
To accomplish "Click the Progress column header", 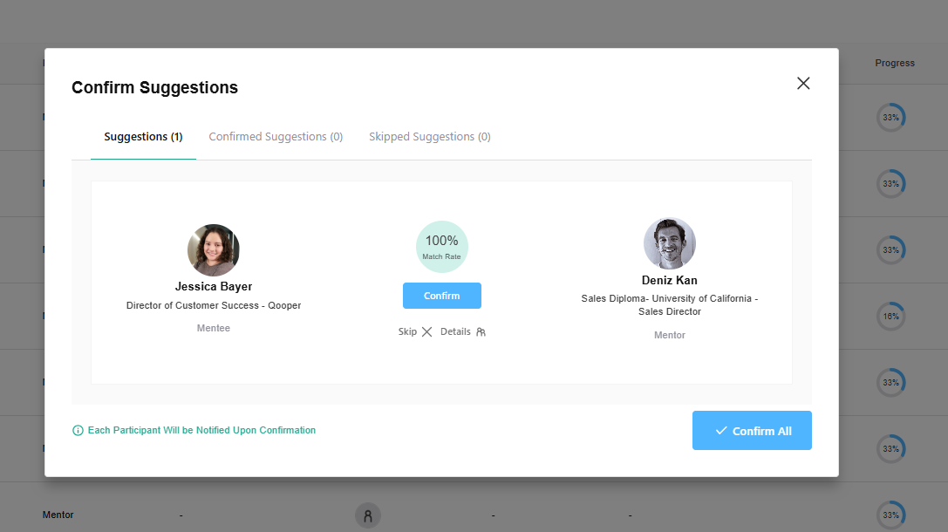I will pos(895,63).
